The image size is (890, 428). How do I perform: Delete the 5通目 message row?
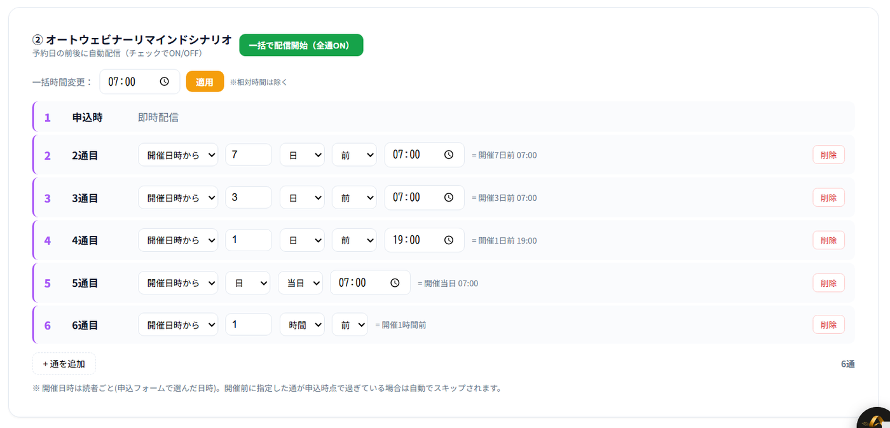pos(828,282)
